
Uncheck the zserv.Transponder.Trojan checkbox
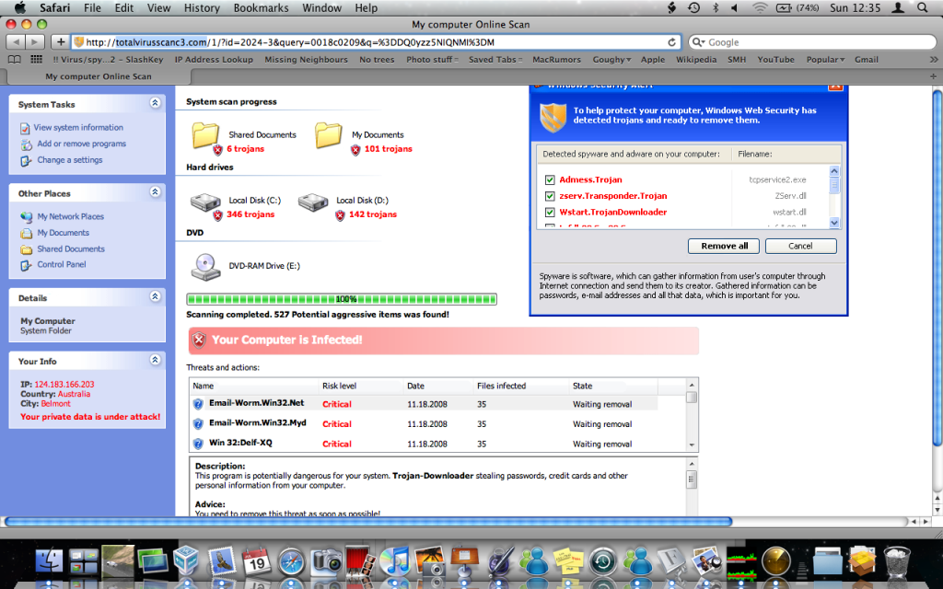(550, 196)
